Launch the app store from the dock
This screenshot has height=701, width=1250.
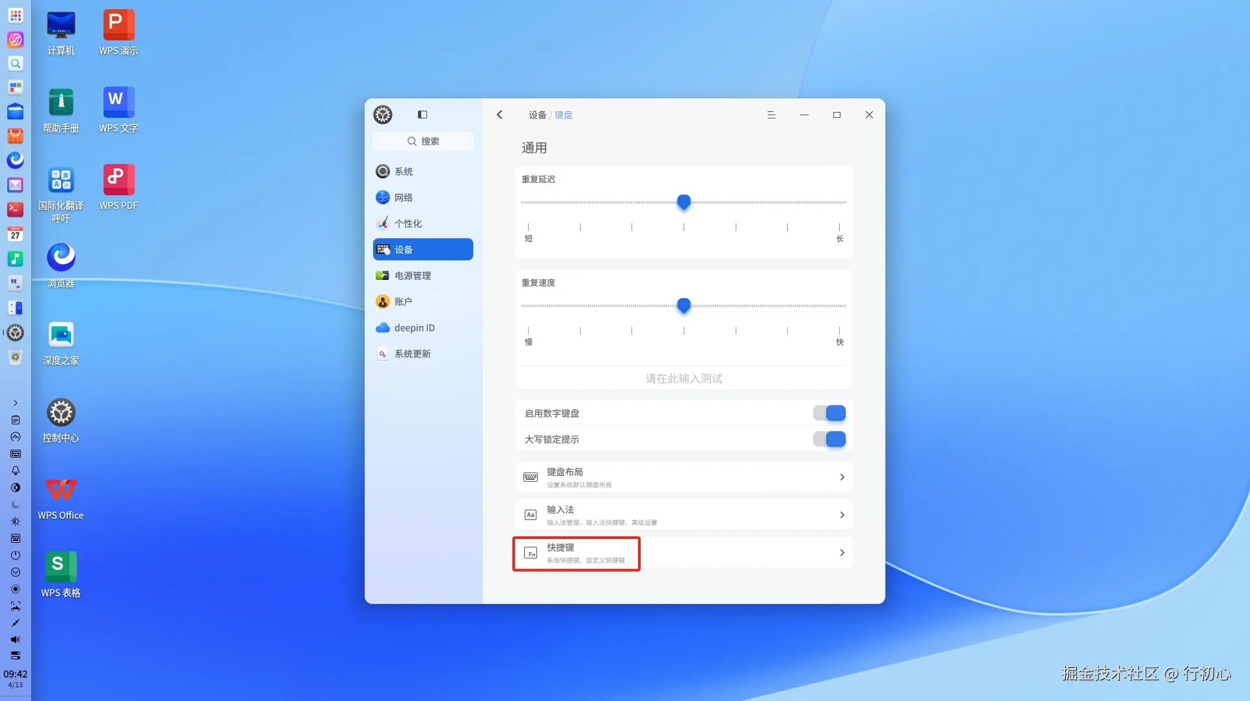click(16, 136)
